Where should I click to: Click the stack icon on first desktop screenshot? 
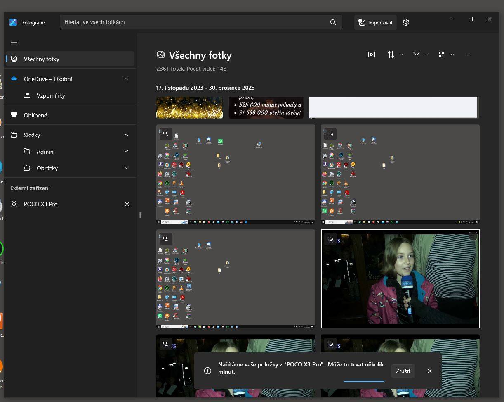(x=166, y=134)
